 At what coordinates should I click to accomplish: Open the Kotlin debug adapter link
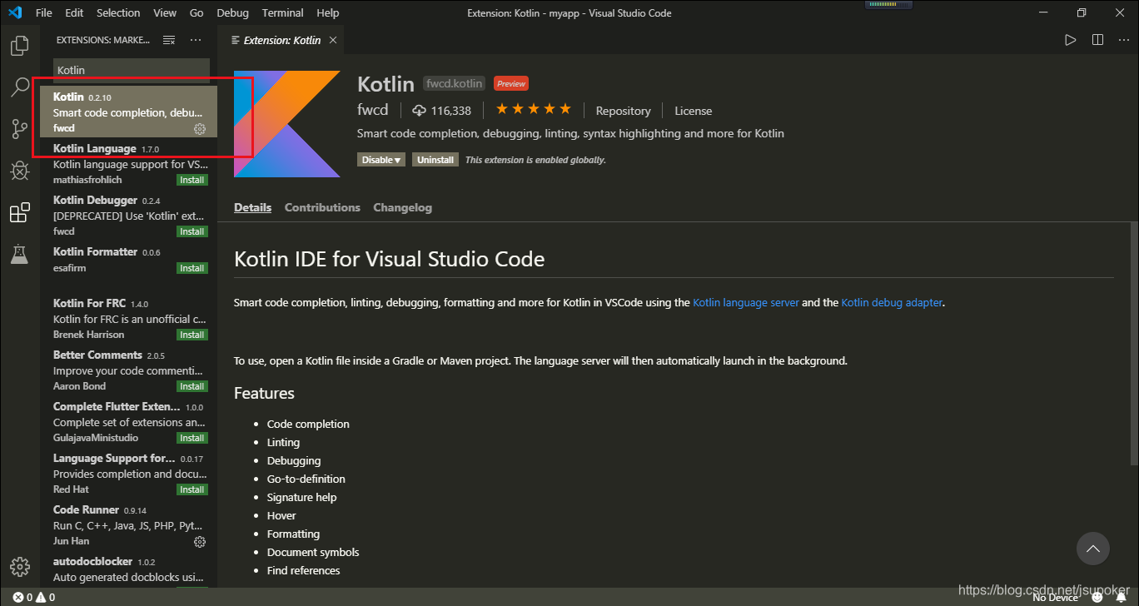[x=892, y=303]
